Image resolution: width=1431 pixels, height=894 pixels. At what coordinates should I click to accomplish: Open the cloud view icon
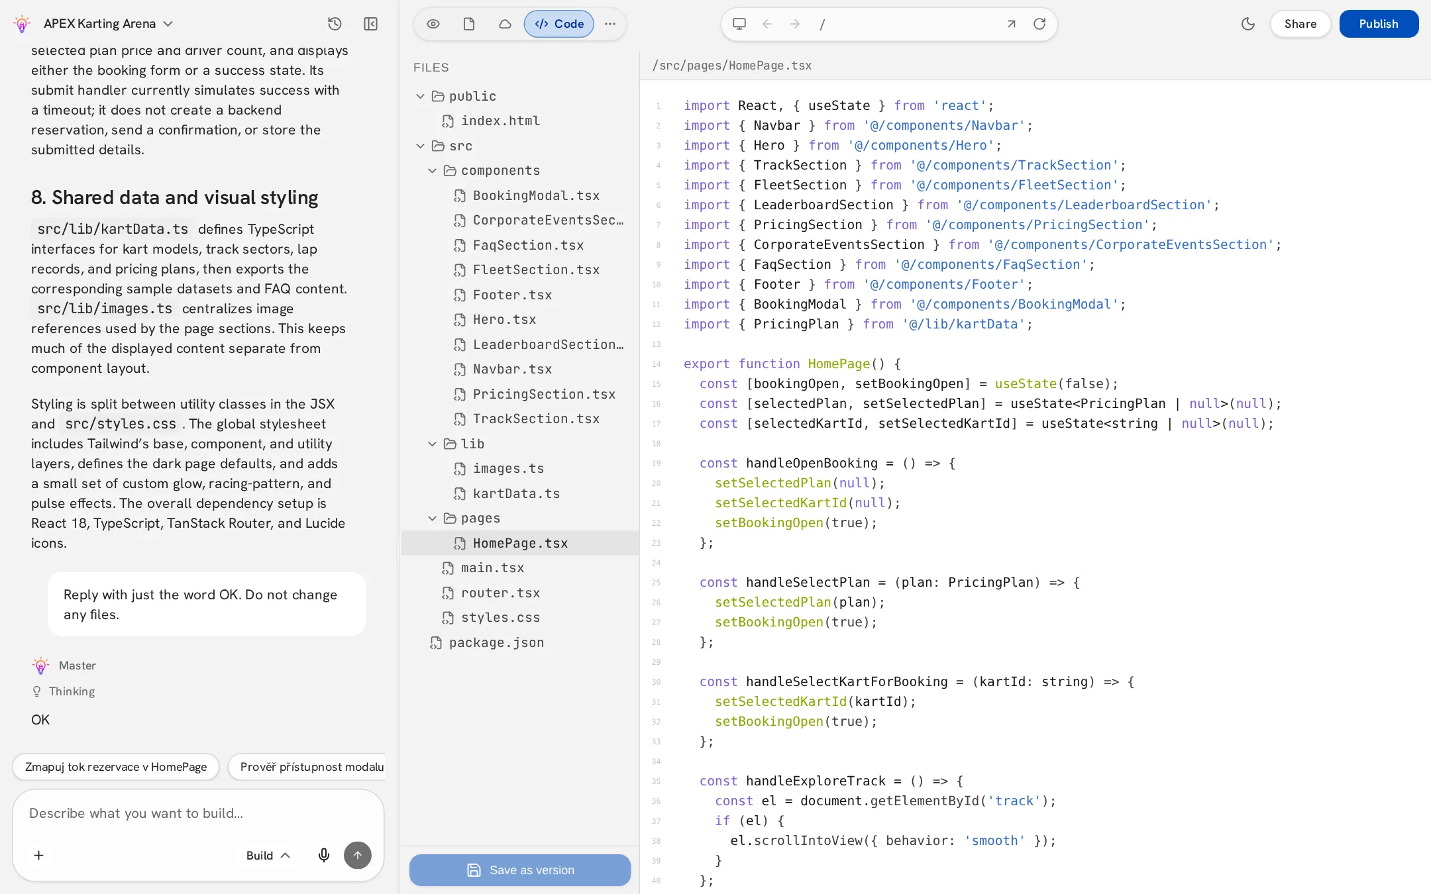tap(505, 24)
